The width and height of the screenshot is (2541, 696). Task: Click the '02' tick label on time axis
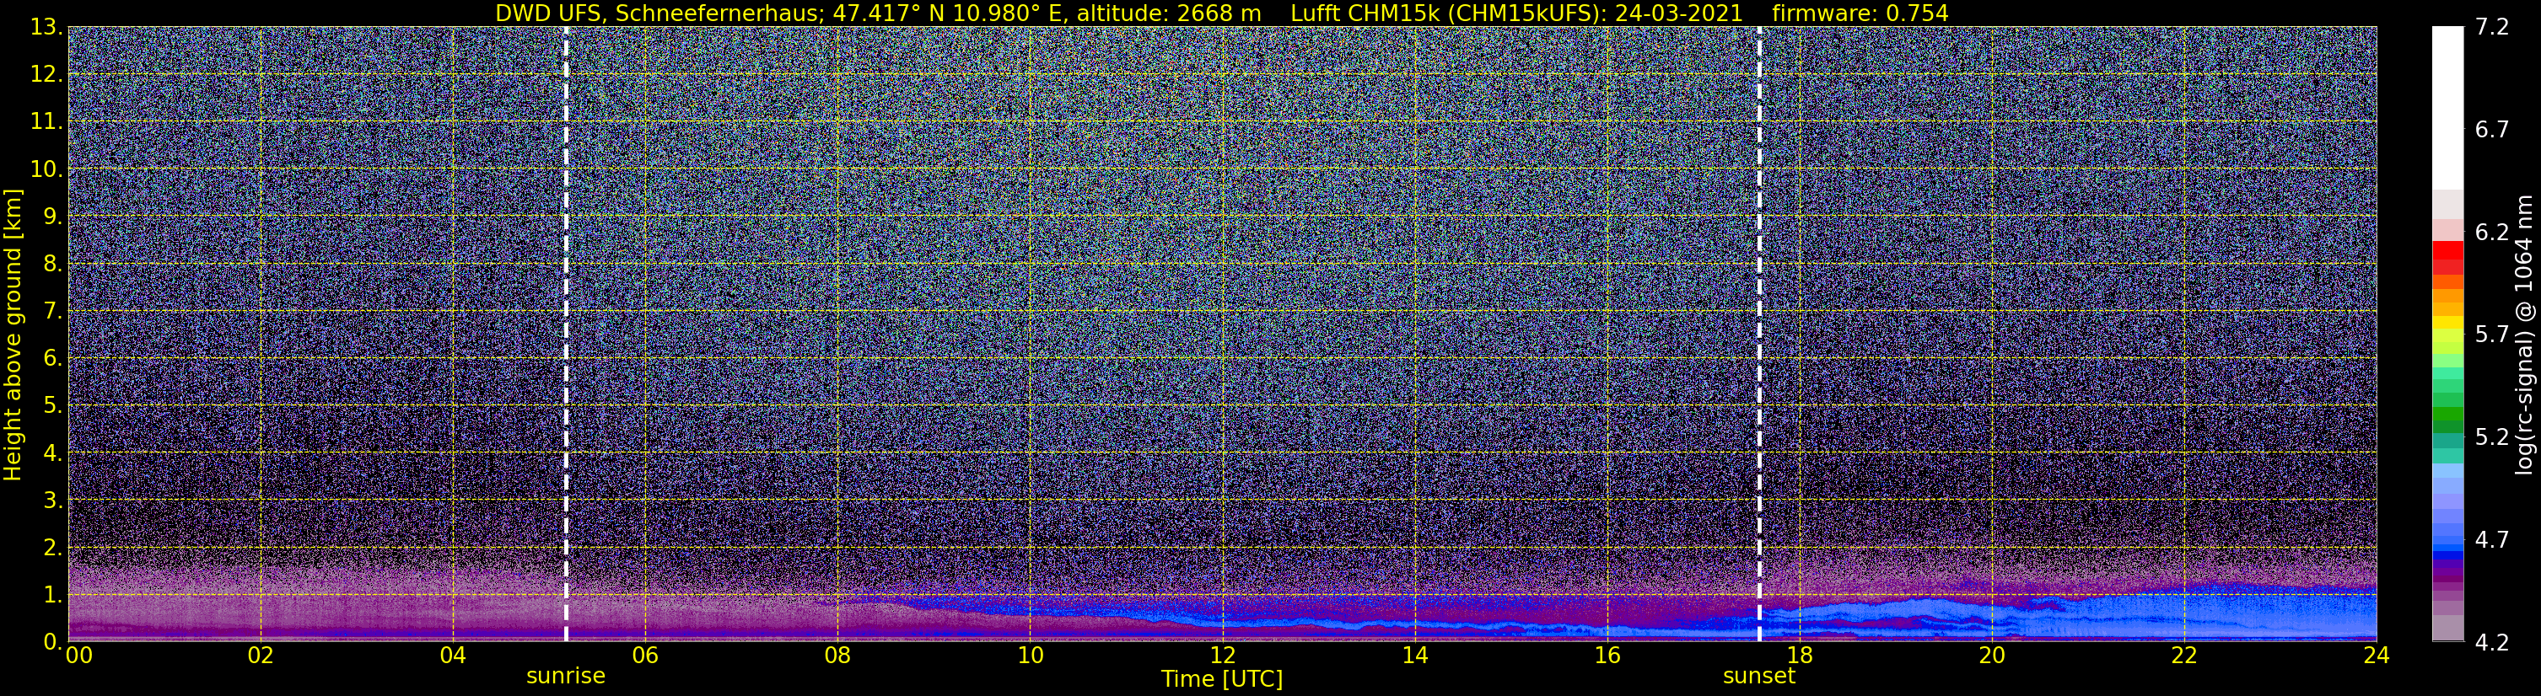[260, 655]
